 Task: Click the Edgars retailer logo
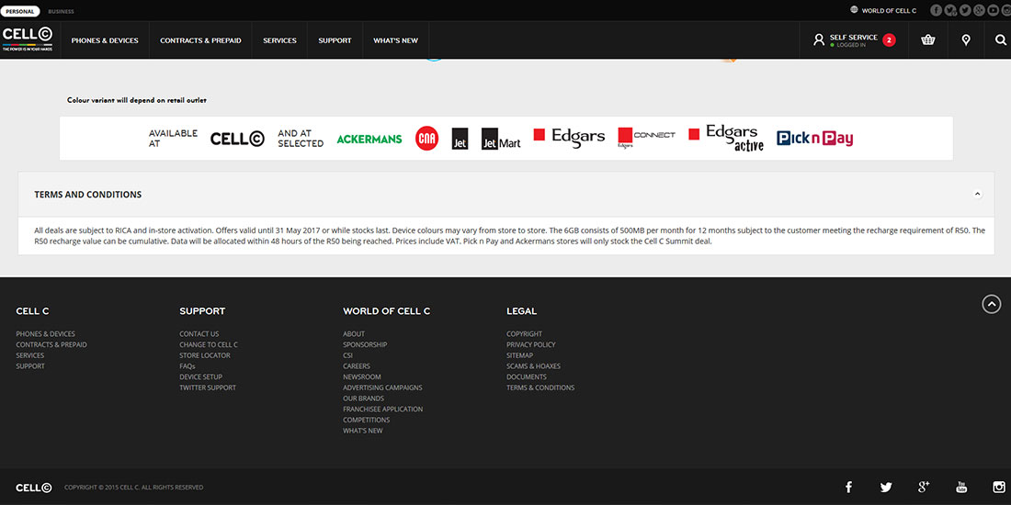(569, 137)
